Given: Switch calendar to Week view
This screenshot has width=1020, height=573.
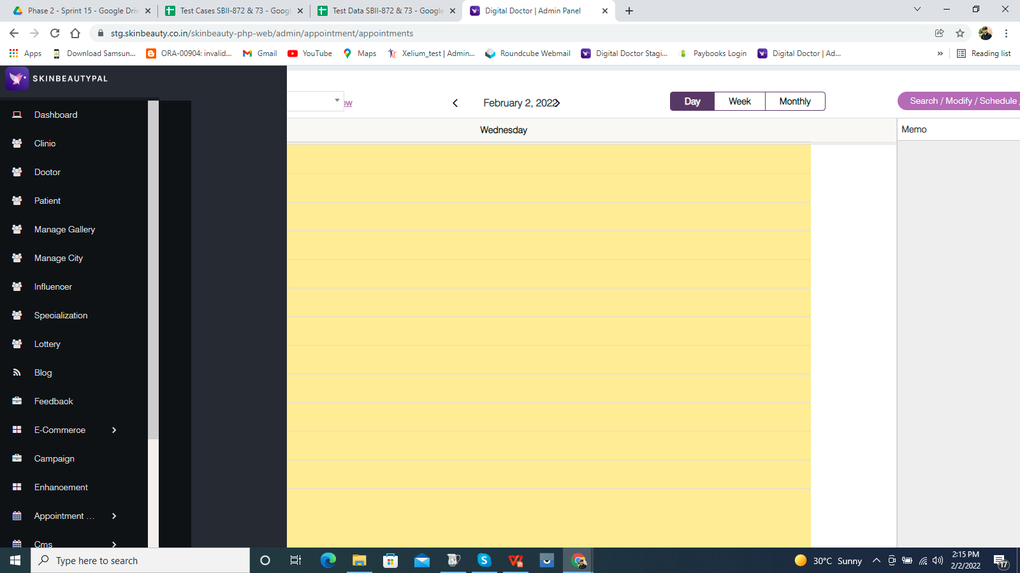Looking at the screenshot, I should 739,101.
